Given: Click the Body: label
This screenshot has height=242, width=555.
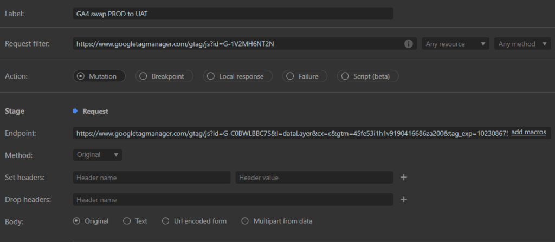Looking at the screenshot, I should click(14, 221).
